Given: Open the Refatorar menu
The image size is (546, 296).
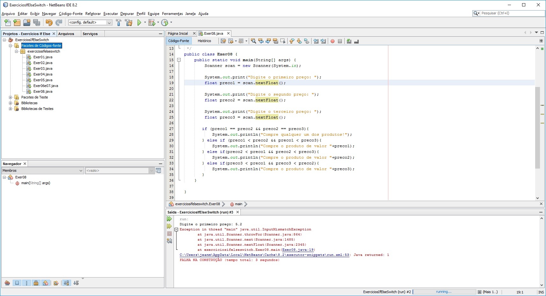Looking at the screenshot, I should pyautogui.click(x=93, y=14).
